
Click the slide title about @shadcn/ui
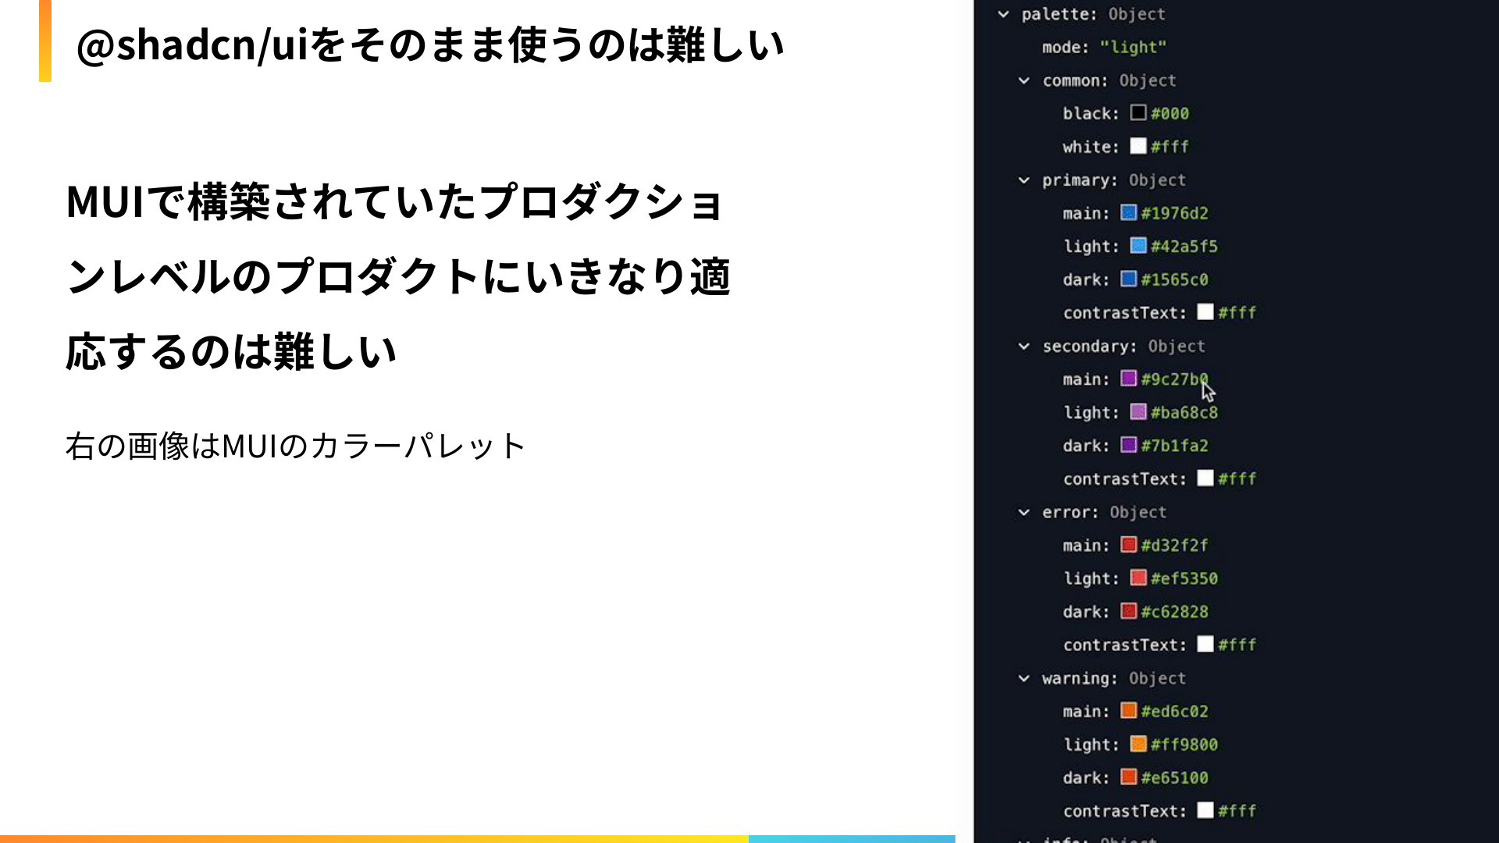click(x=430, y=44)
